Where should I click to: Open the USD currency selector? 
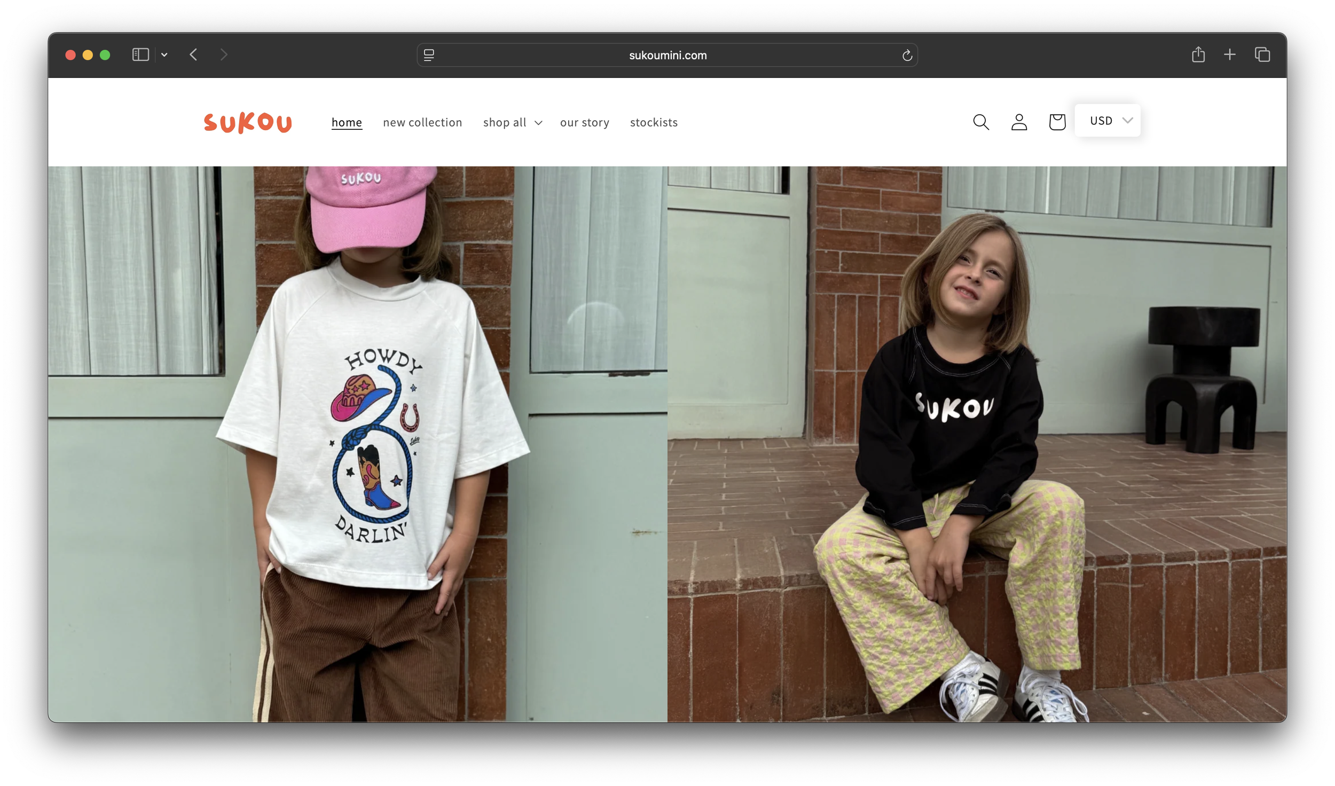coord(1107,121)
